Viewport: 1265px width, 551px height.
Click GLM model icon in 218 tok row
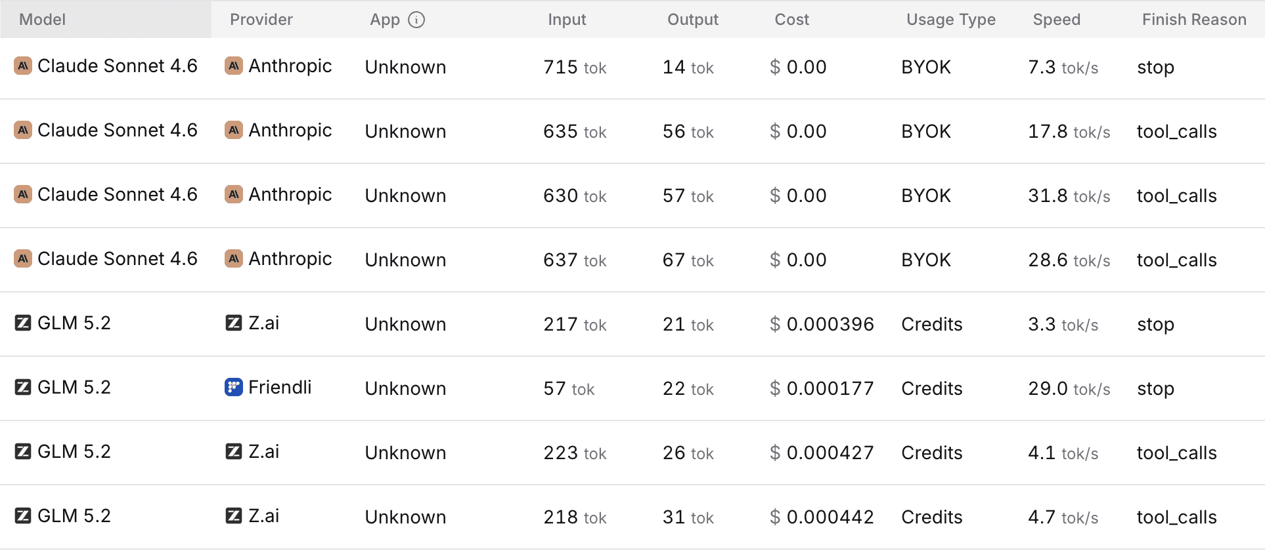23,516
